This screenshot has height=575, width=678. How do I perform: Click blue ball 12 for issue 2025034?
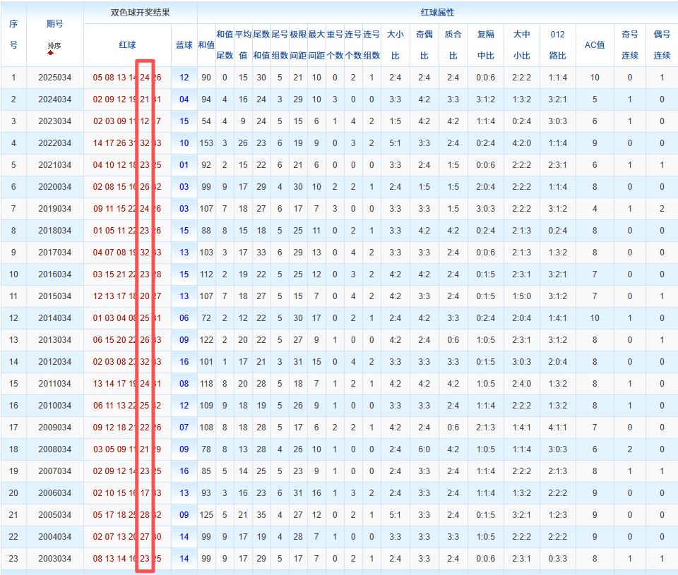point(184,78)
